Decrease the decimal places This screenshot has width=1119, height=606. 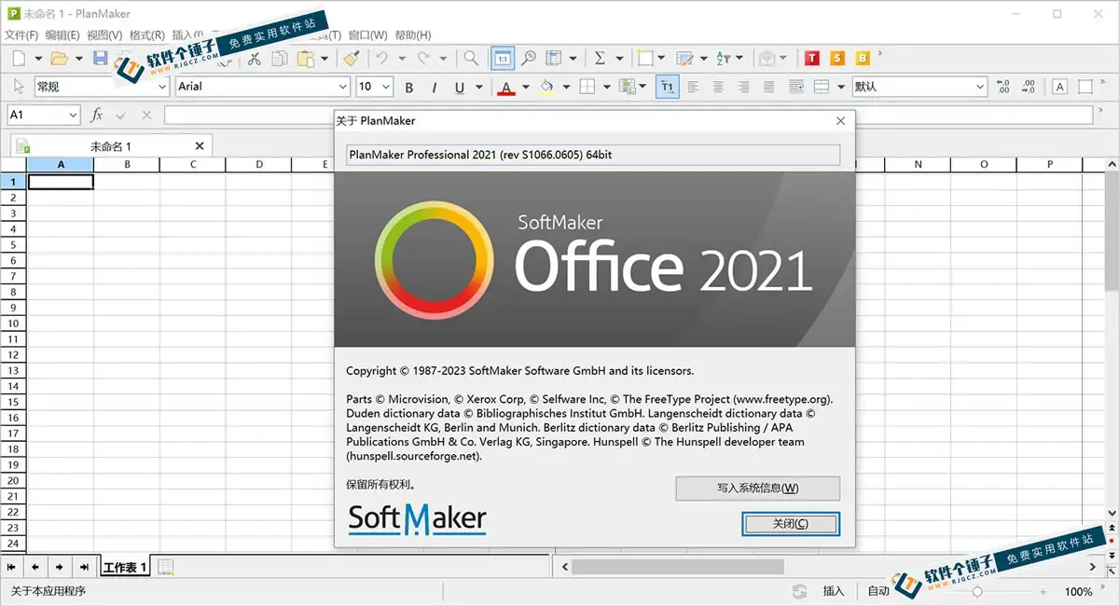pyautogui.click(x=1029, y=87)
